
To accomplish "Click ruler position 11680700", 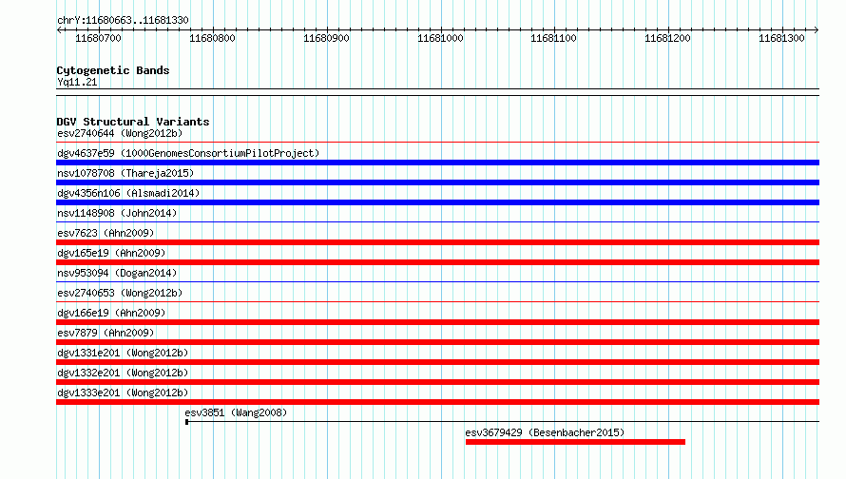I will pyautogui.click(x=98, y=38).
